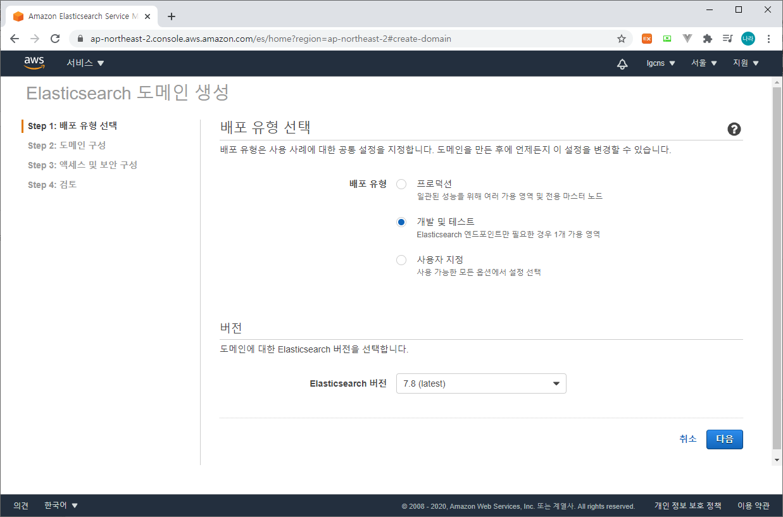Go to Step 2: 도메인 구성

[x=67, y=146]
